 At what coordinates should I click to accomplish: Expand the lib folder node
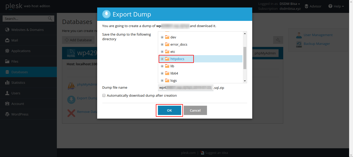point(162,66)
